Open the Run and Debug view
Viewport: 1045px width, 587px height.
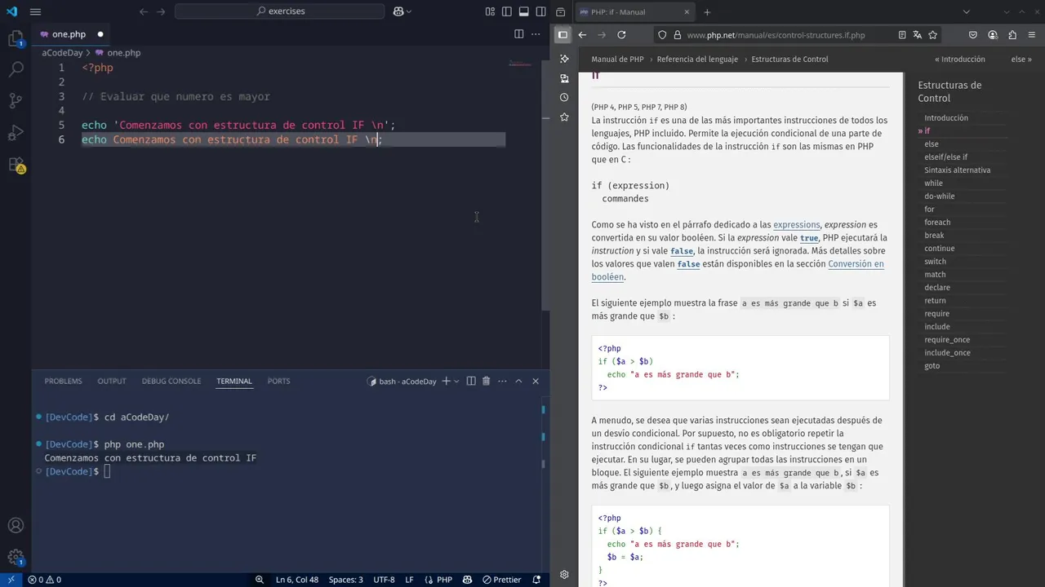16,133
